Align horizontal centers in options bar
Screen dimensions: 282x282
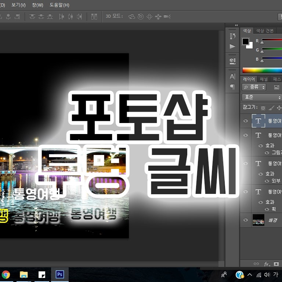point(8,17)
